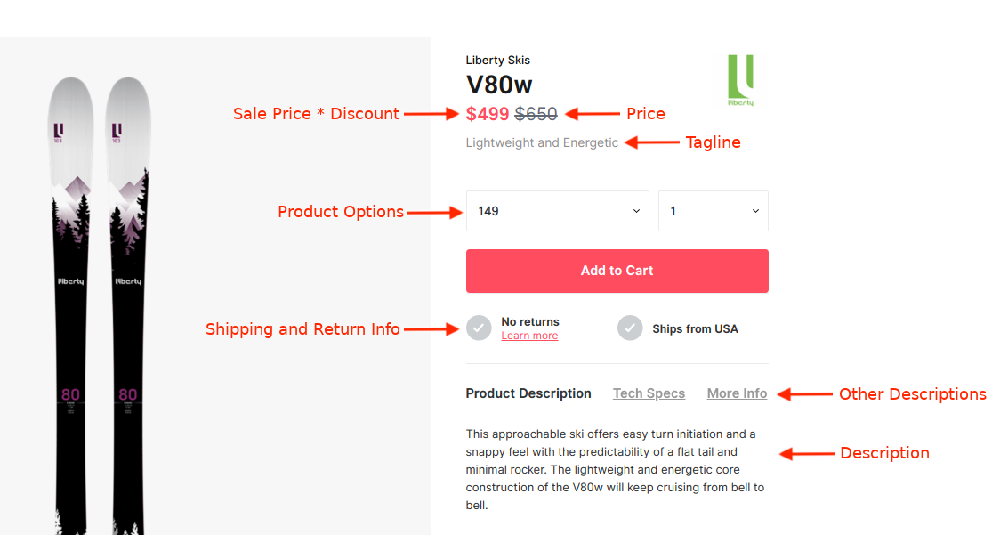The height and width of the screenshot is (535, 1008).
Task: Click the Lightweight and Energetic tagline
Action: pyautogui.click(x=542, y=142)
